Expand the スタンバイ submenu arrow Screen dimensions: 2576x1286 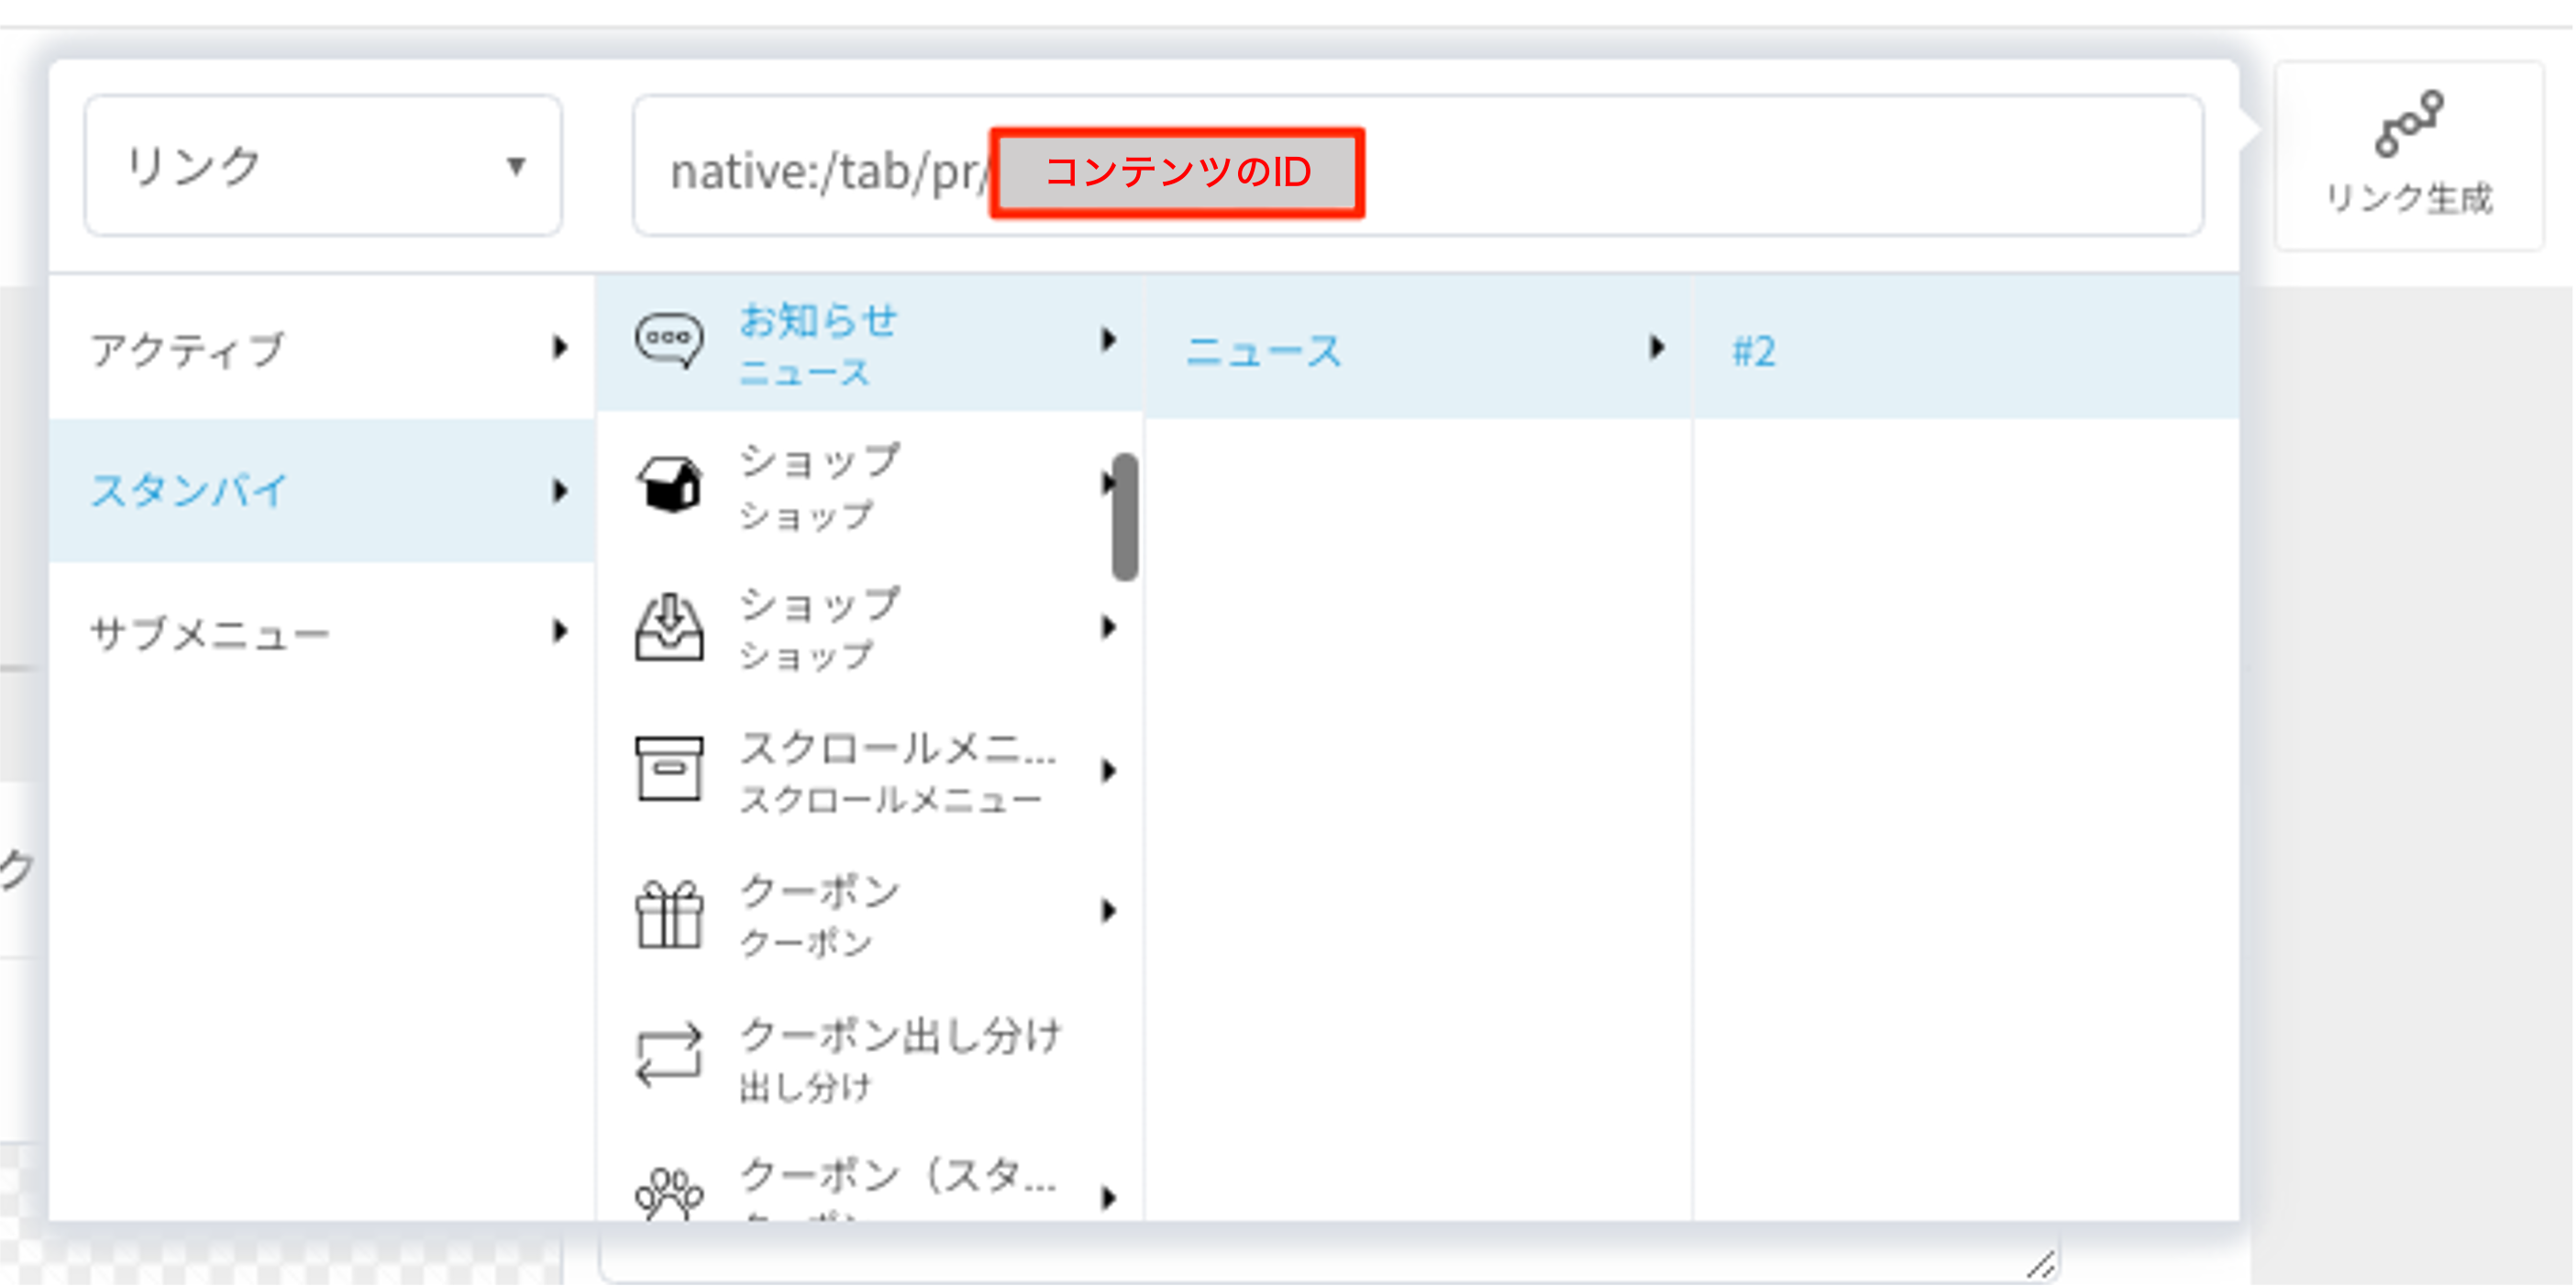click(x=560, y=491)
